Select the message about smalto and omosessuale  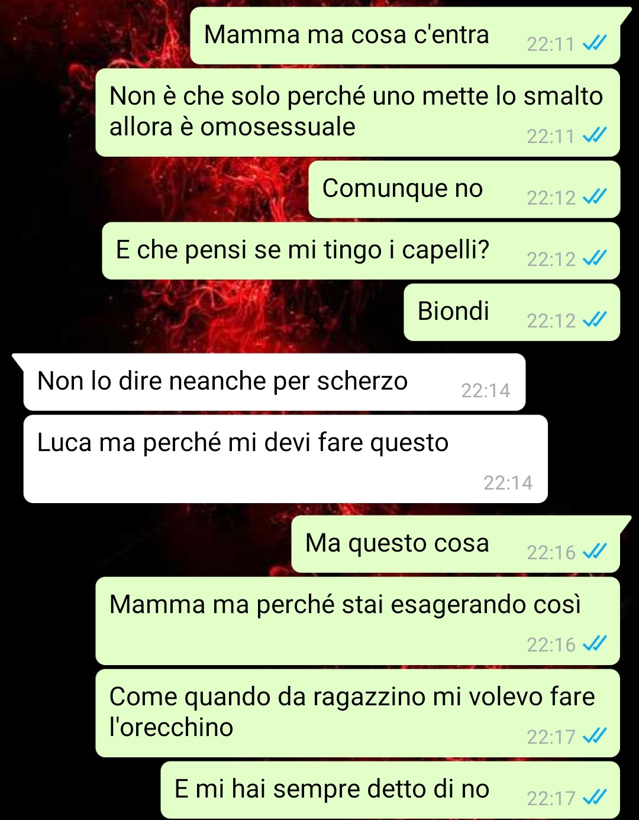357,112
